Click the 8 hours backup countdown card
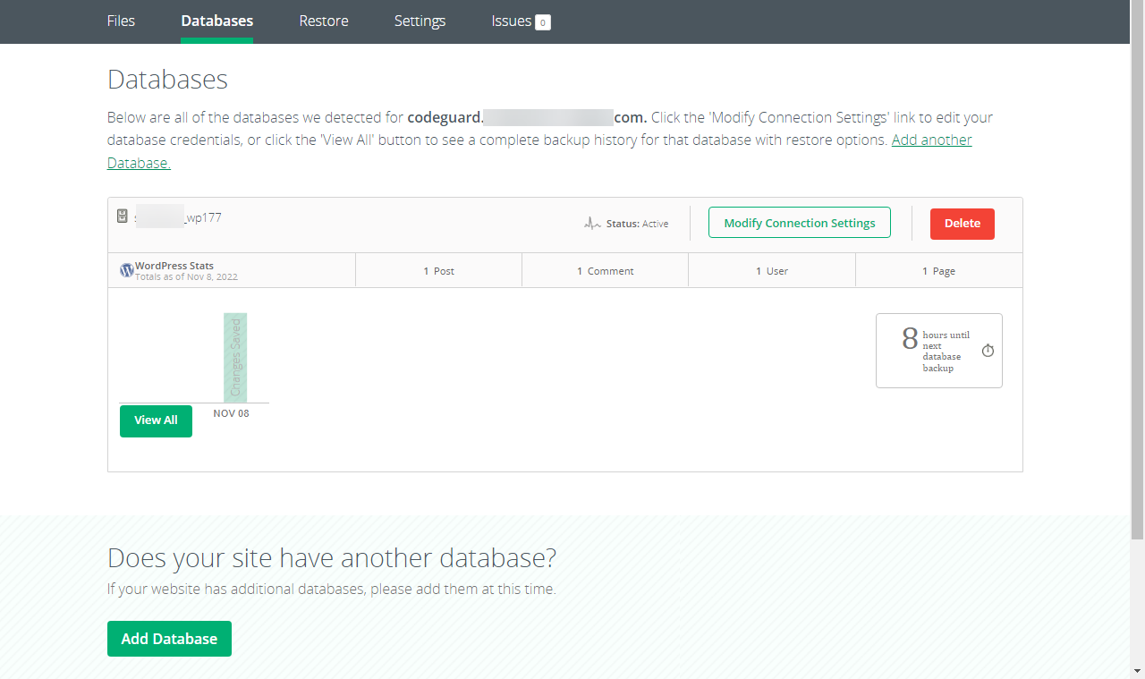 point(938,350)
